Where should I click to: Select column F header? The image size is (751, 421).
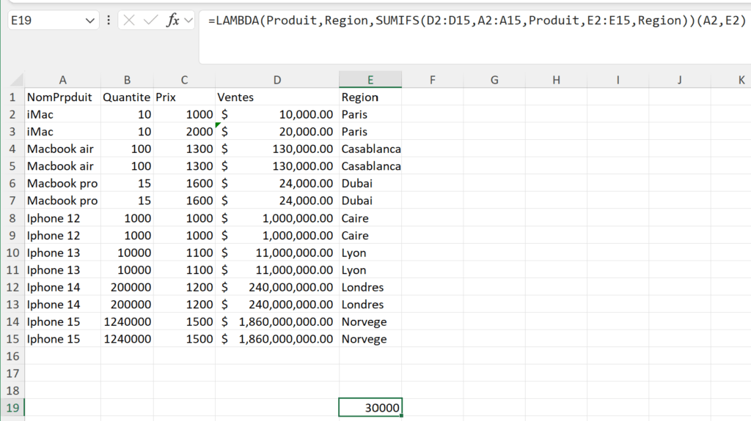[433, 80]
